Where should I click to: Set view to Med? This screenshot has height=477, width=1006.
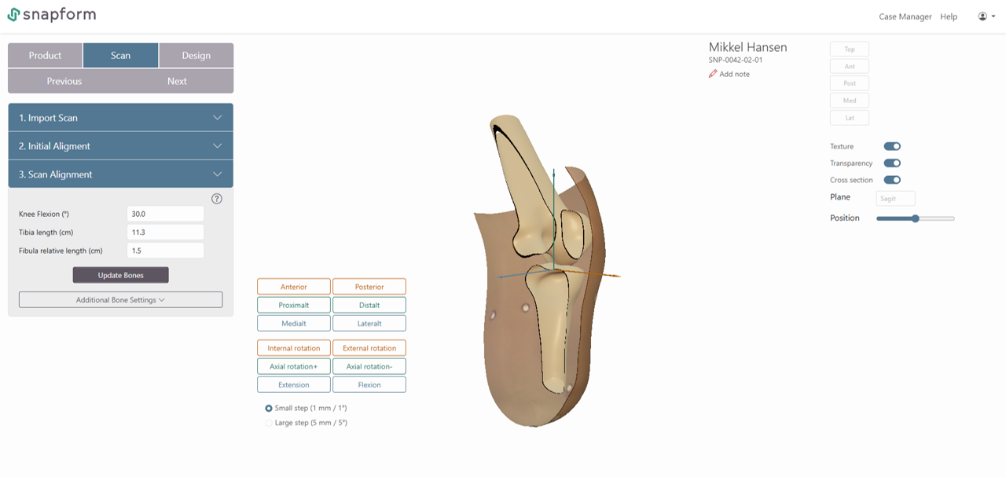850,101
